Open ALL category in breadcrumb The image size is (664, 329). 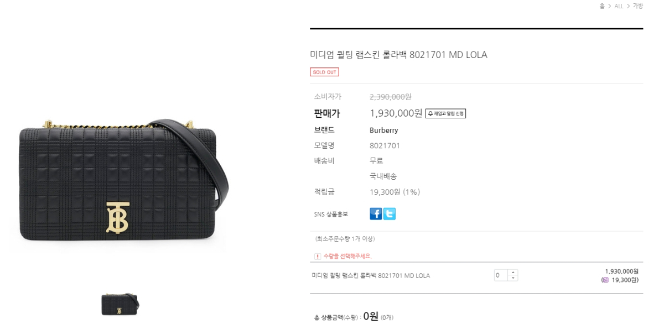[x=619, y=6]
